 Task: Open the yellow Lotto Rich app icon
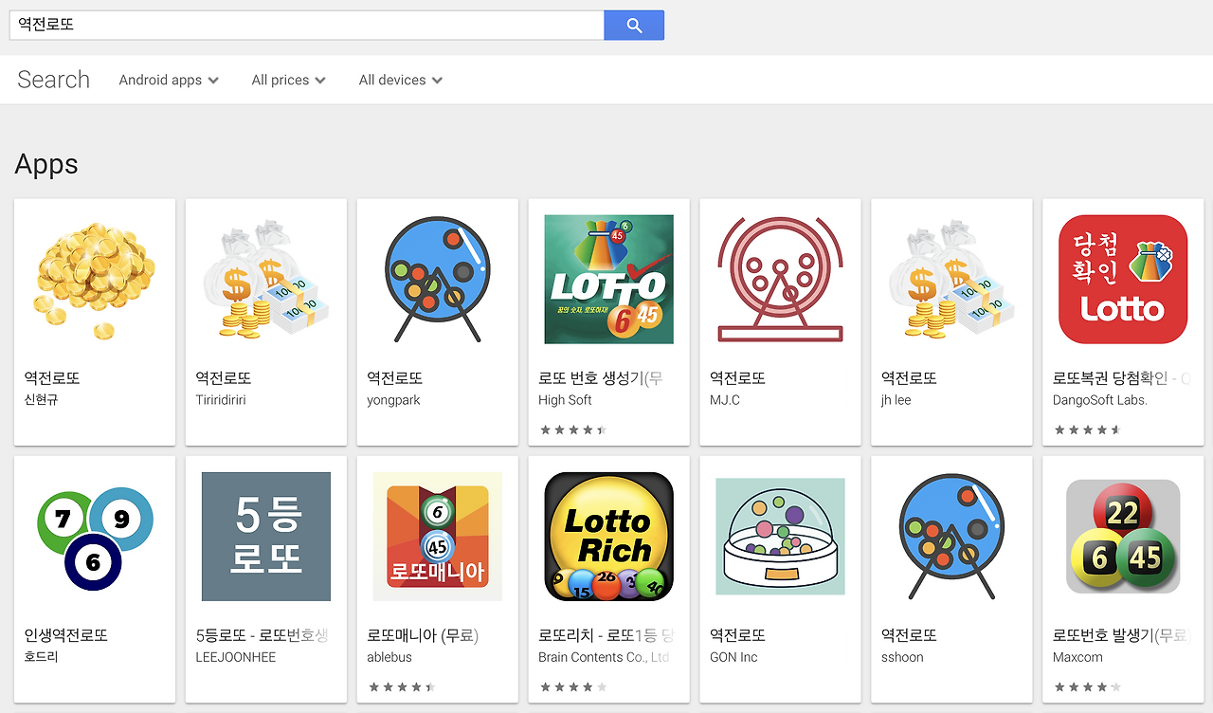pyautogui.click(x=609, y=537)
